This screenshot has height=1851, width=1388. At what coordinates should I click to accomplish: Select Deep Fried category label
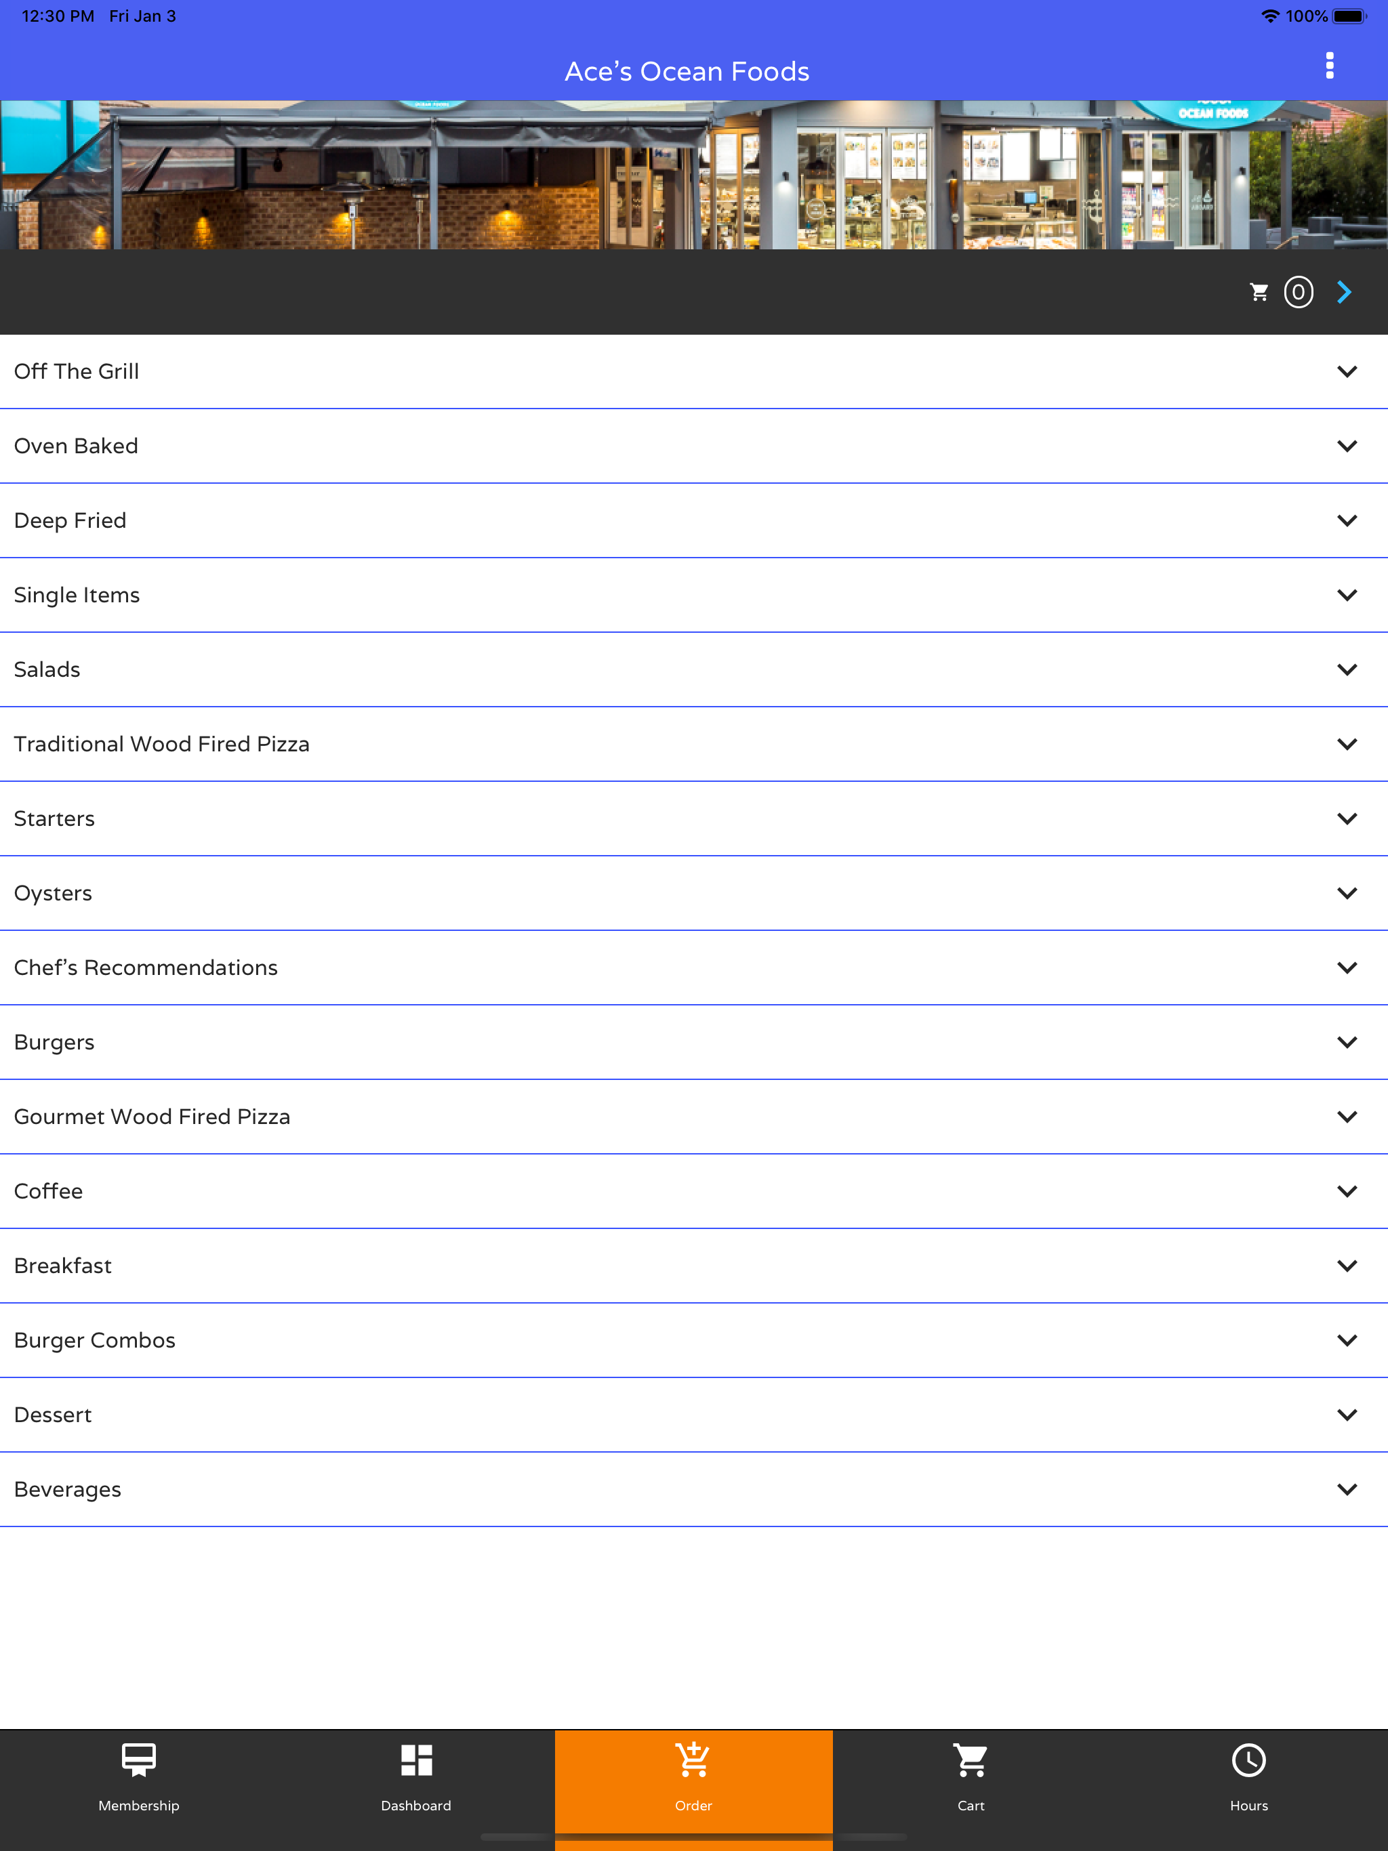click(70, 520)
